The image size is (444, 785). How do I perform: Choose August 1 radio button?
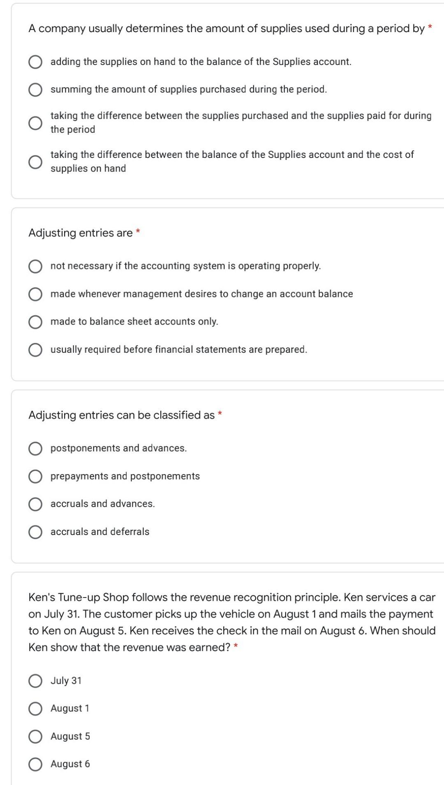click(35, 709)
